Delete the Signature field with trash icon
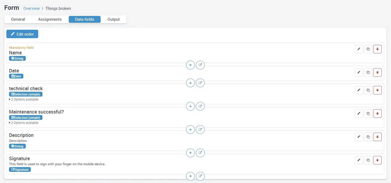391x183 pixels. (x=377, y=160)
